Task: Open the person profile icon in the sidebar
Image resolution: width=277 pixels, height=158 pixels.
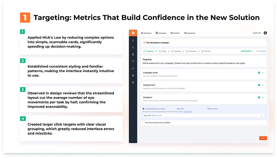Action: point(133,41)
